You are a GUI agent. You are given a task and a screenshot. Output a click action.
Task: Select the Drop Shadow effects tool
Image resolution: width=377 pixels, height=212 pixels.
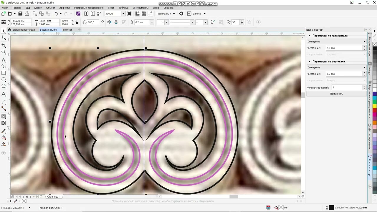(x=4, y=117)
